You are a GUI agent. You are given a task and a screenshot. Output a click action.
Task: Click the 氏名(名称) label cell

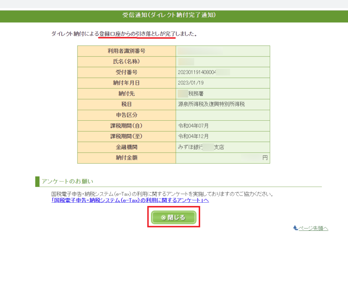coord(126,62)
